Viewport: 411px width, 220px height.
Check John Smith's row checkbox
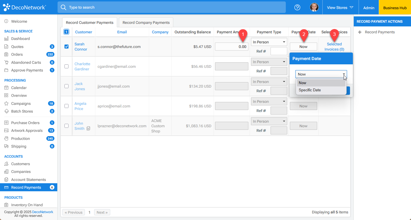66,126
